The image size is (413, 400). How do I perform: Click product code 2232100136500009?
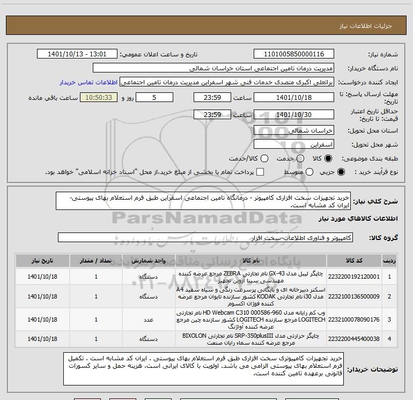[x=354, y=296]
